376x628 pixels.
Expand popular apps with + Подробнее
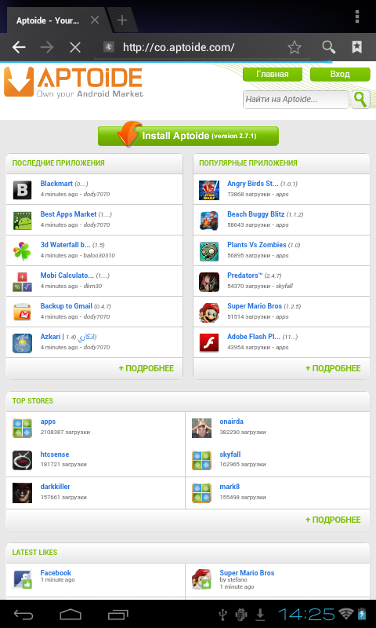[333, 368]
